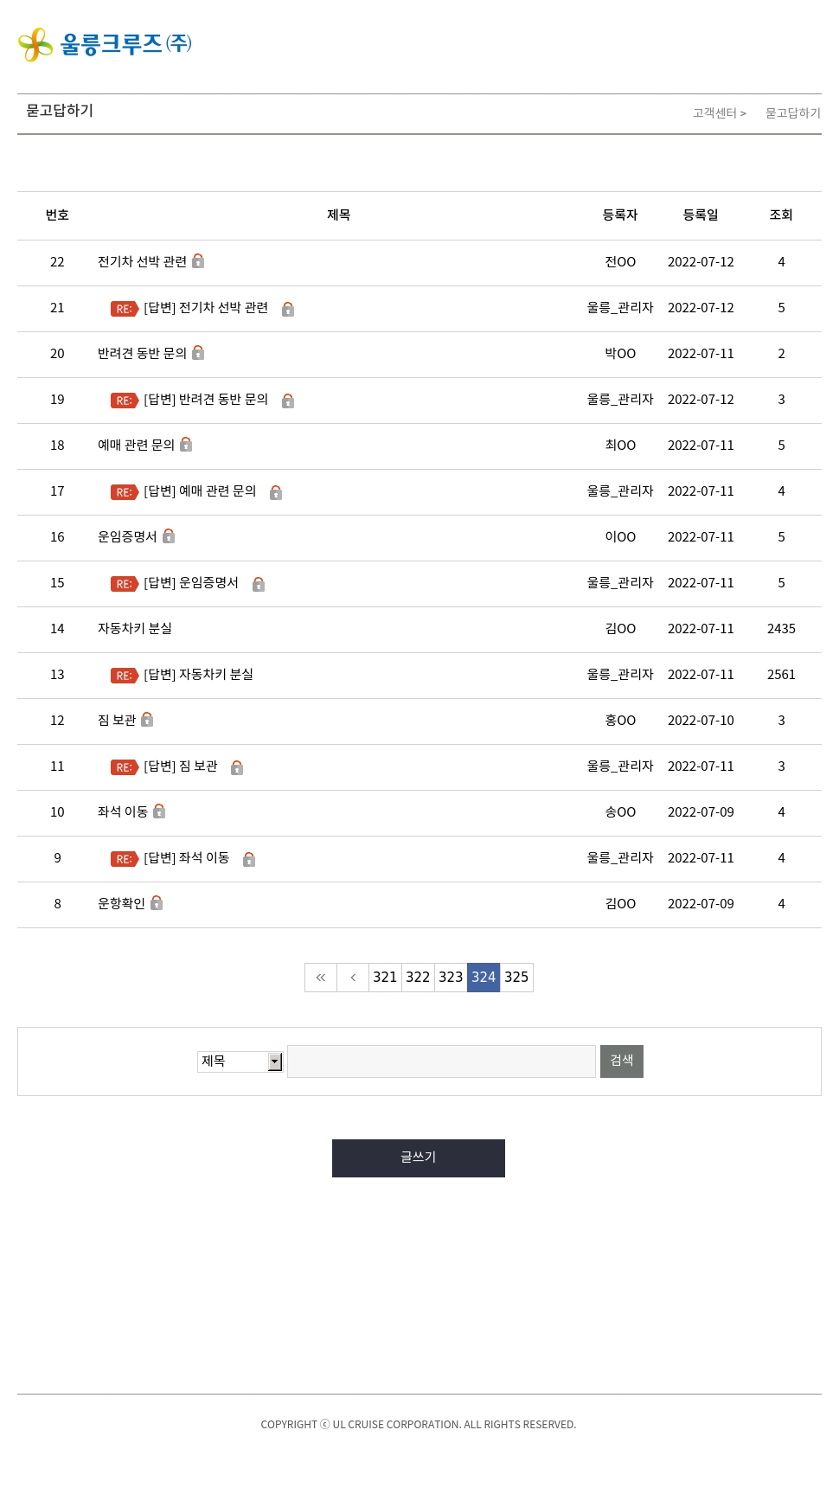
Task: Go to the previous page arrow
Action: (353, 978)
